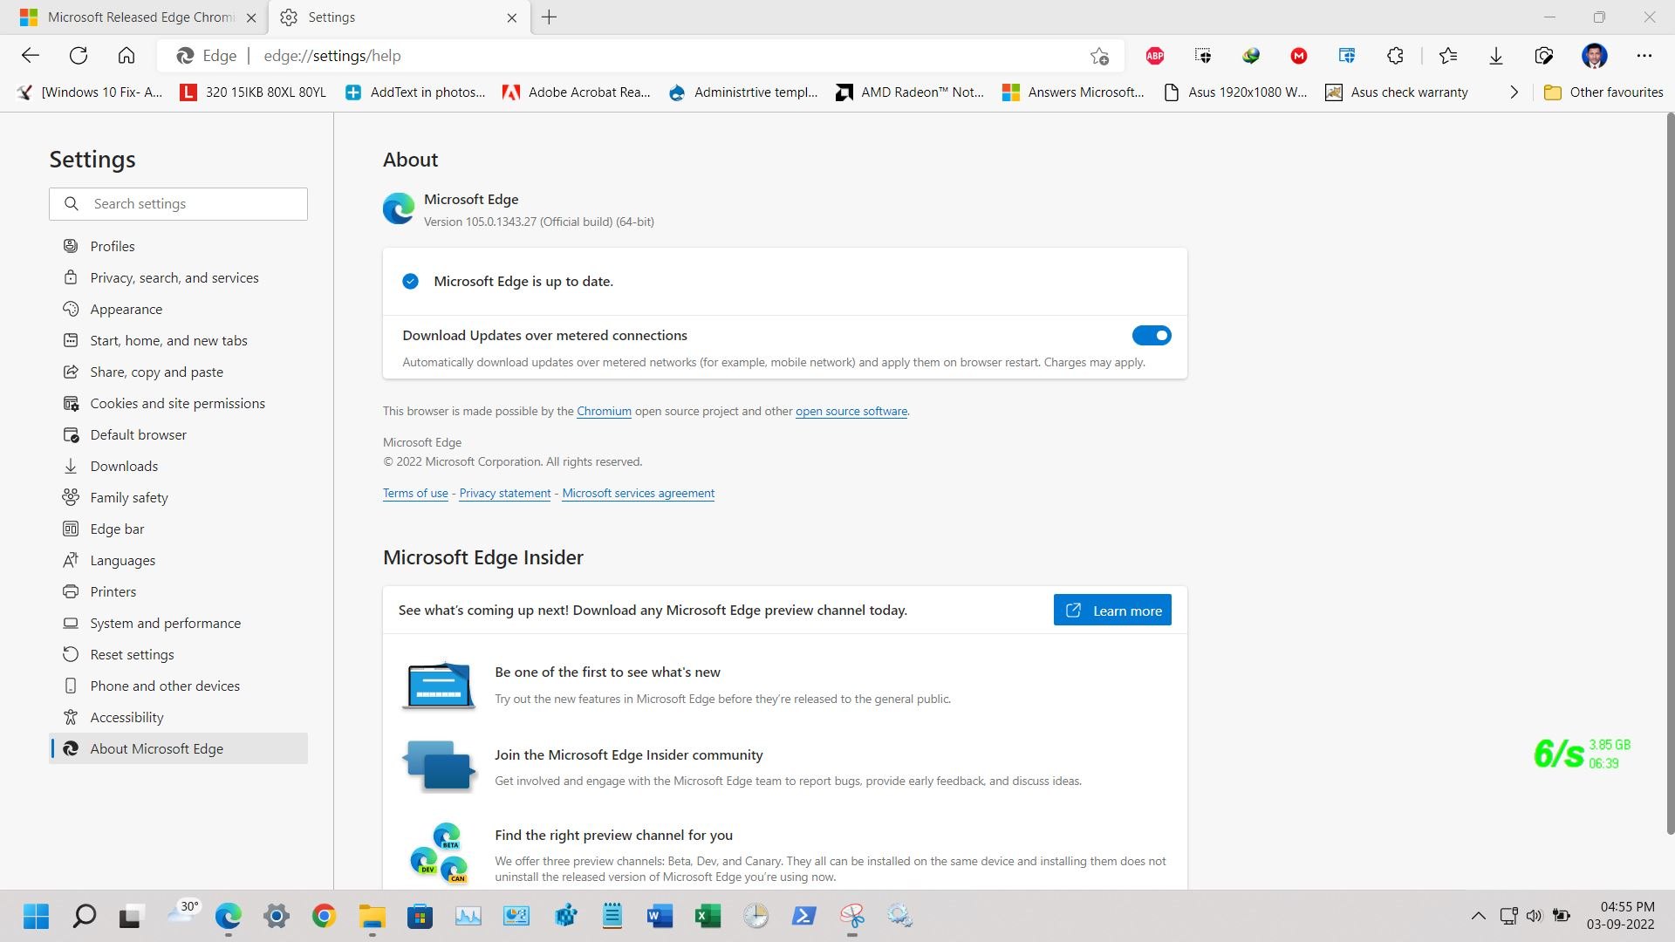Open the profile avatar icon
Image resolution: width=1675 pixels, height=942 pixels.
click(1594, 56)
